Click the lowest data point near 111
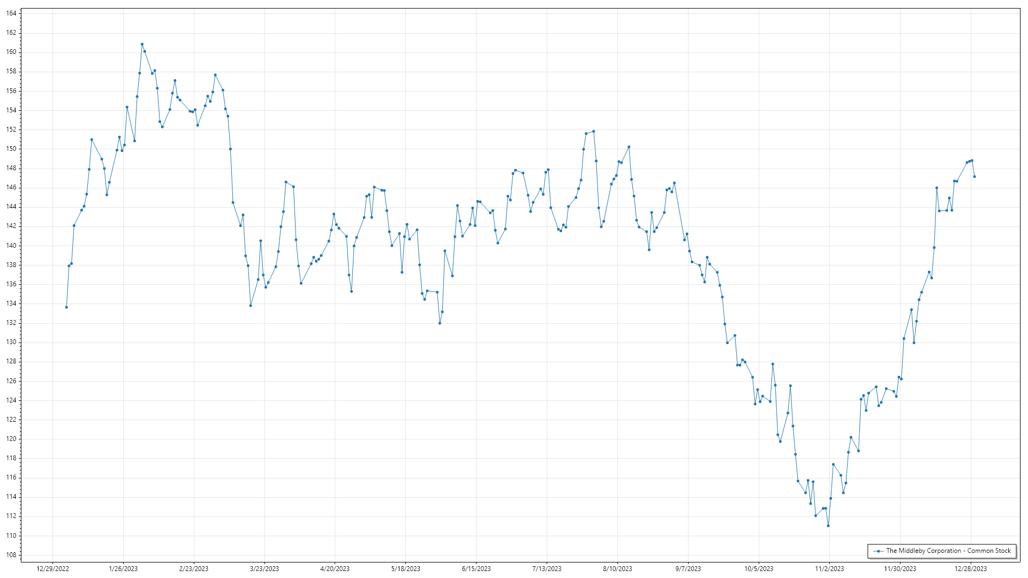1028x578 pixels. (828, 526)
